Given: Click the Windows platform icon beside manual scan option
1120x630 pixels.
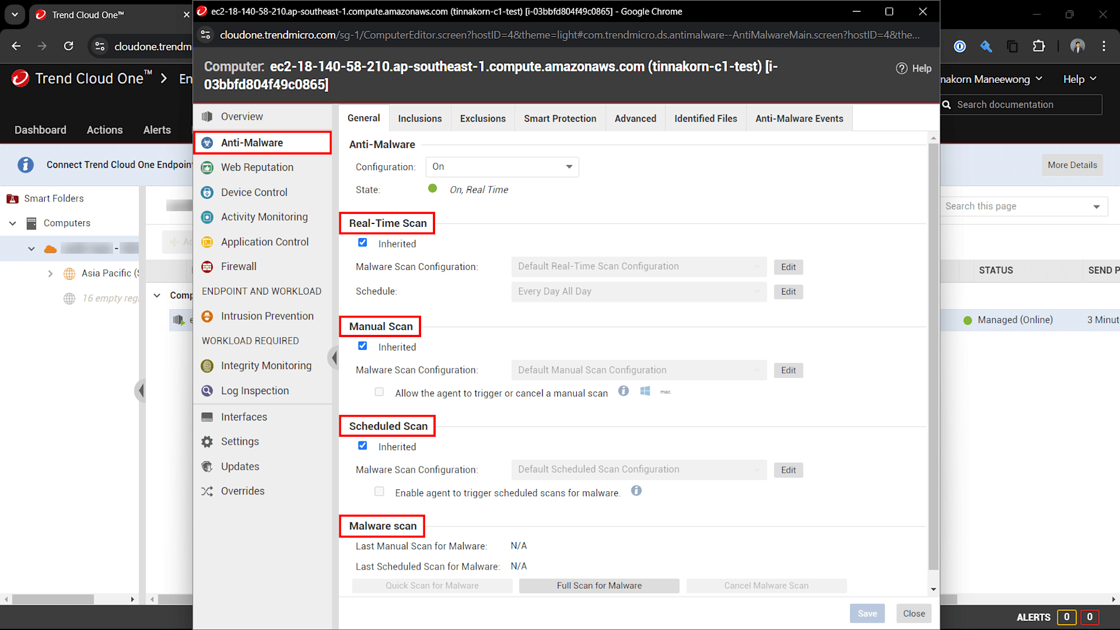Looking at the screenshot, I should click(645, 391).
